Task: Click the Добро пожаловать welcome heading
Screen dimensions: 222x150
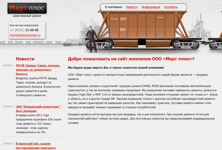Action: 131,59
